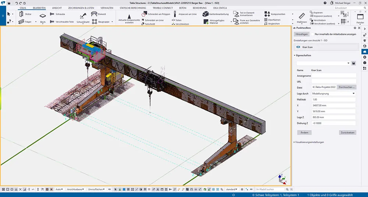
Task: Click the Zurücksetzen button
Action: coord(348,132)
